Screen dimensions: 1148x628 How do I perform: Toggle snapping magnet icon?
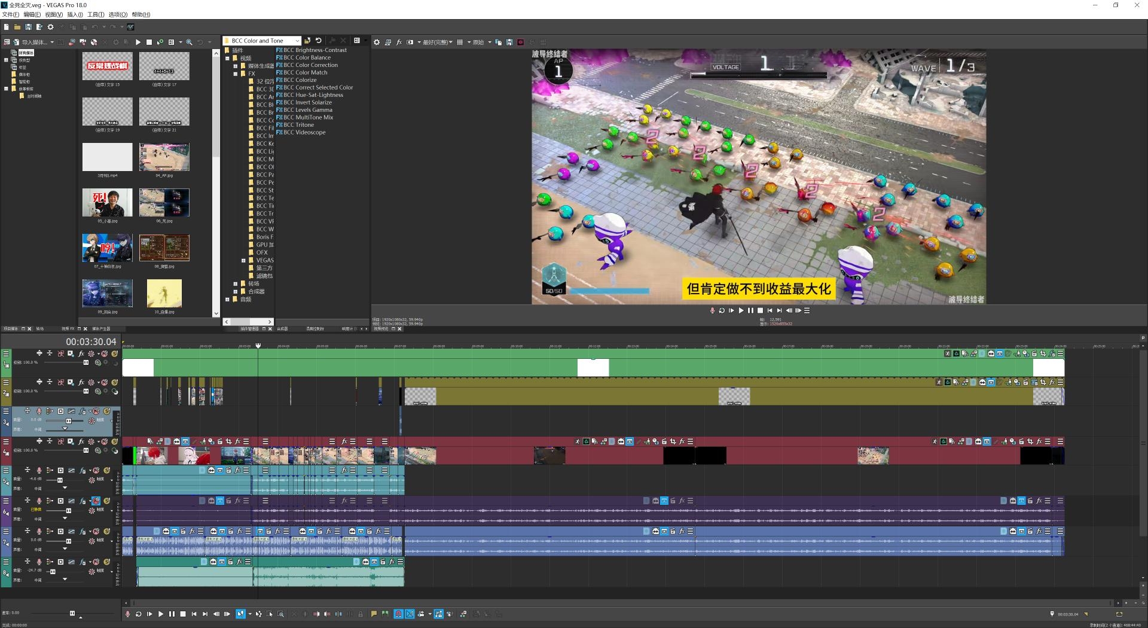click(398, 614)
